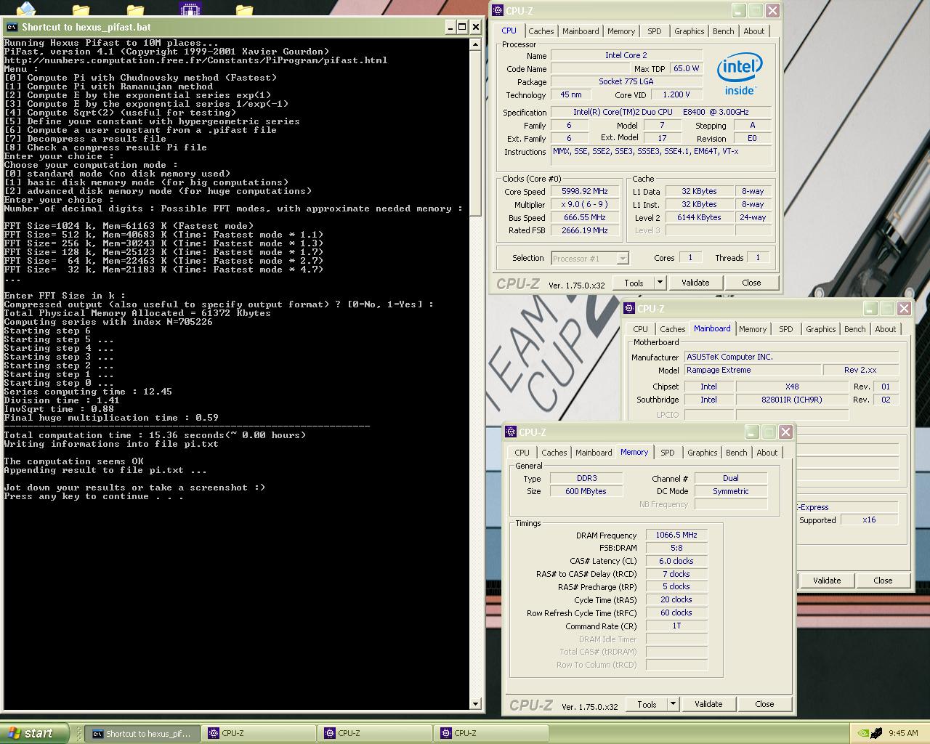This screenshot has height=744, width=930.
Task: Click the tray icon beside the clock
Action: 877,733
